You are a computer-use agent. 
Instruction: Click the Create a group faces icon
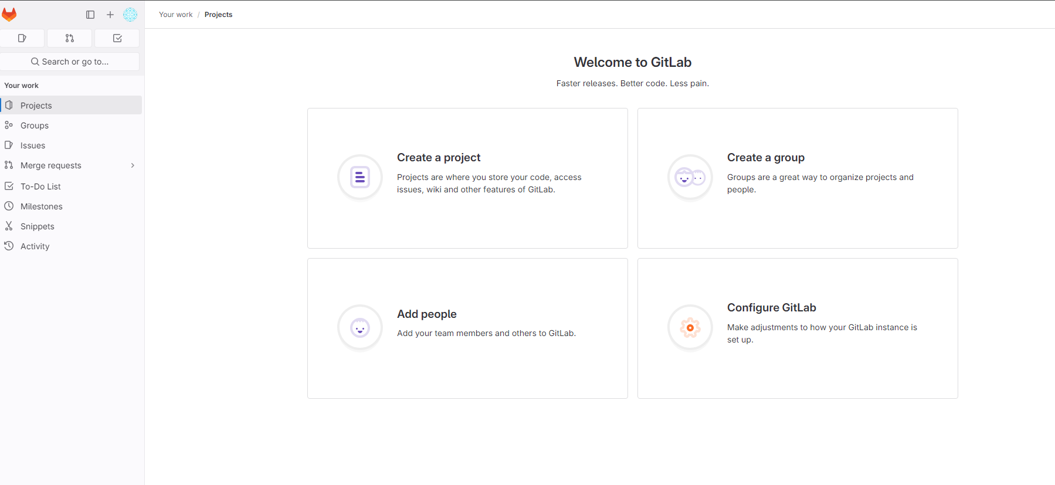coord(690,177)
